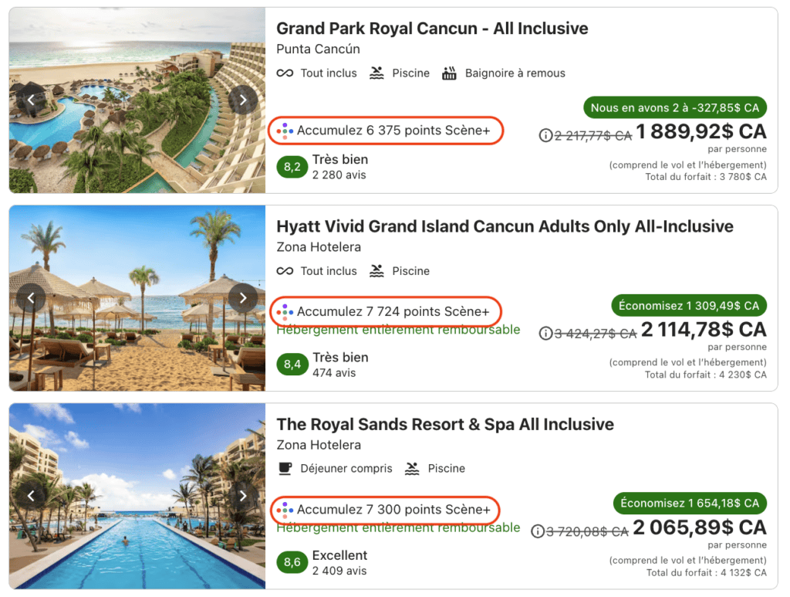Image resolution: width=790 pixels, height=597 pixels.
Task: Open Hyatt Vivid Grand Island Cancun hotel title
Action: tap(505, 226)
